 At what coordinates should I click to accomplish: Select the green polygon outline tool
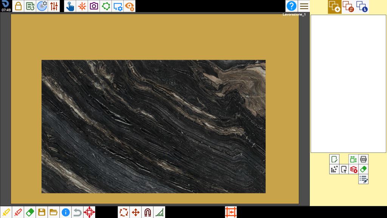pyautogui.click(x=106, y=6)
